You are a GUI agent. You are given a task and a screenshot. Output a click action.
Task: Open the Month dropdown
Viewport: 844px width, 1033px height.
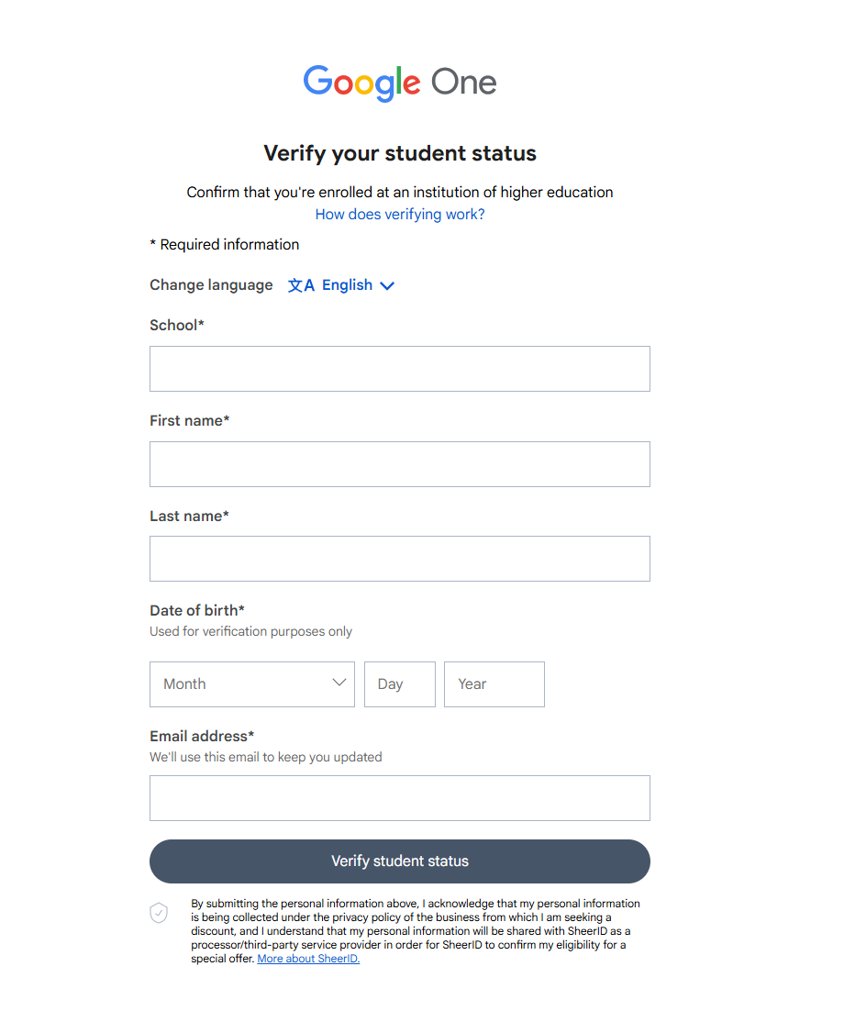251,684
